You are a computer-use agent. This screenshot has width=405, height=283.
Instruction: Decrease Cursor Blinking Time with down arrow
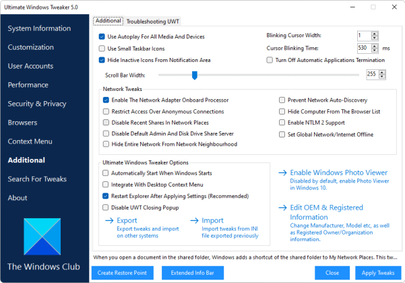click(375, 51)
